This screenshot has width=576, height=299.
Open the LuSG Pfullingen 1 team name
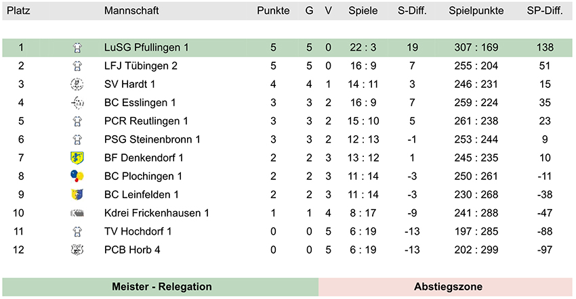click(x=146, y=47)
